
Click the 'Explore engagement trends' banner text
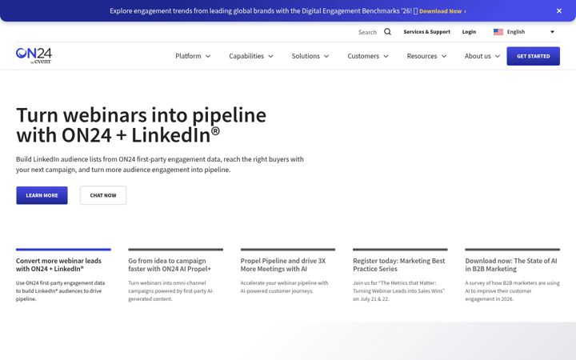[261, 11]
